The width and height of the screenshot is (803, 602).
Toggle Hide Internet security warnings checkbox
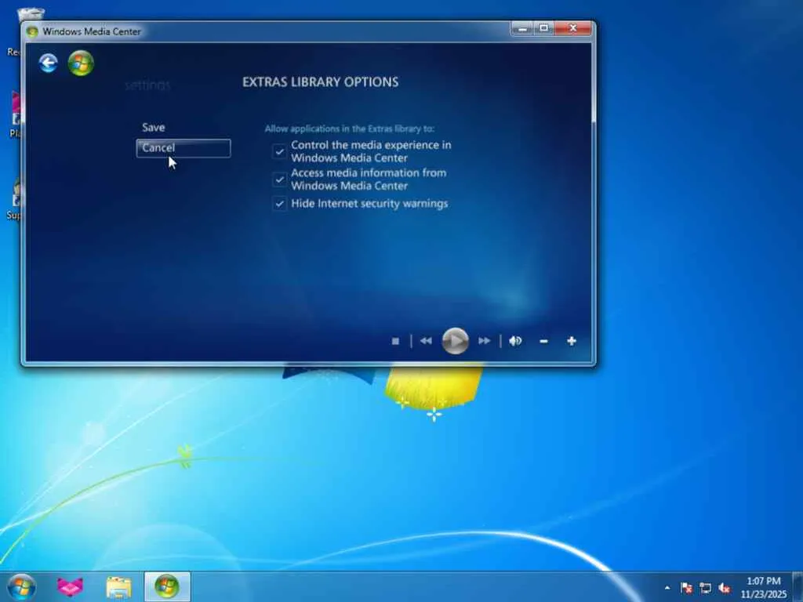tap(280, 204)
